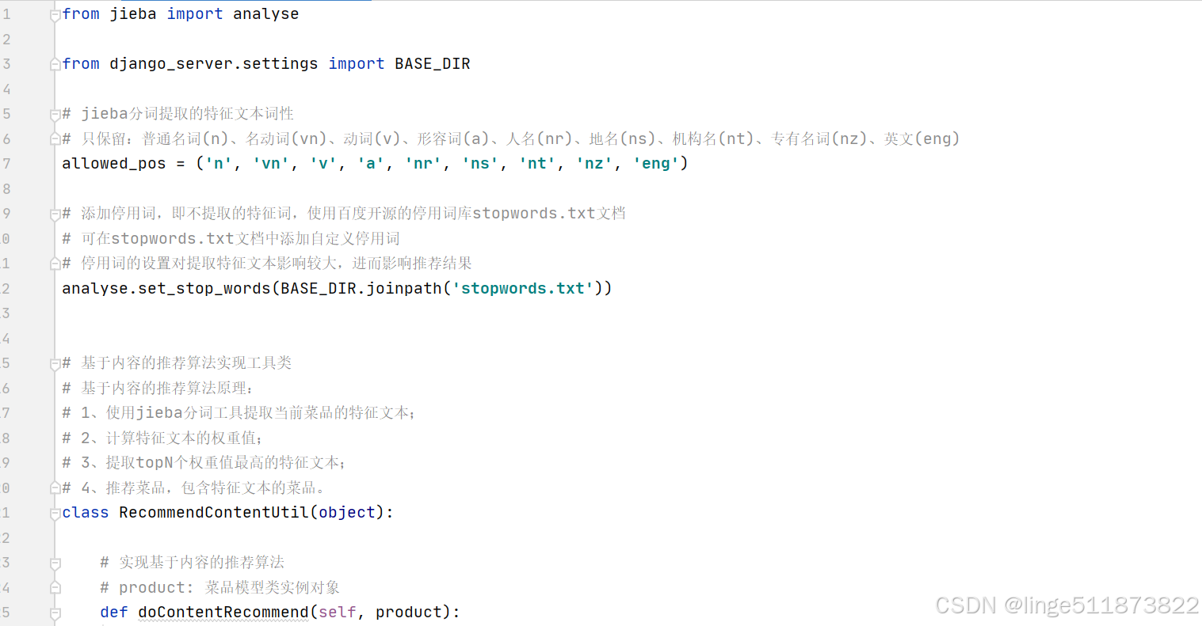Collapse comment block starting '# 基于内容的推荐算法实现工具类'
The width and height of the screenshot is (1202, 626).
tap(55, 363)
